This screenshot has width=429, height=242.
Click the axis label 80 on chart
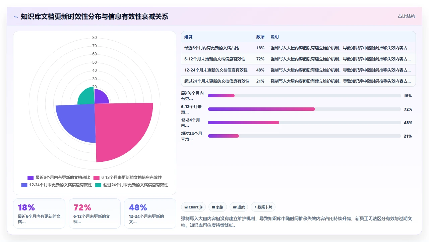point(95,38)
